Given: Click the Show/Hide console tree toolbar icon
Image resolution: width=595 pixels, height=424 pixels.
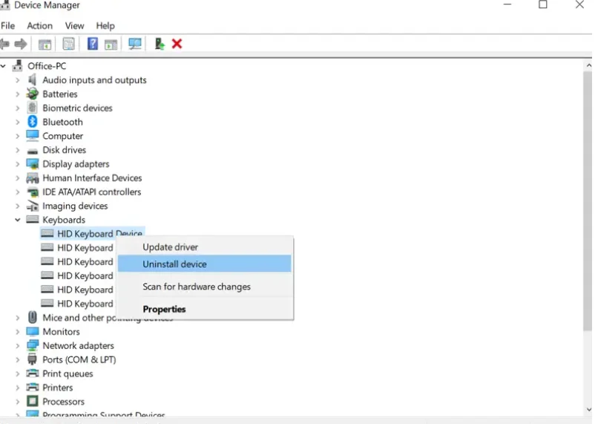Looking at the screenshot, I should click(45, 44).
